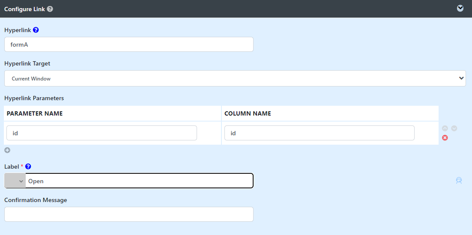Click the help icon beside Configure Link title
The image size is (472, 235).
coord(50,9)
